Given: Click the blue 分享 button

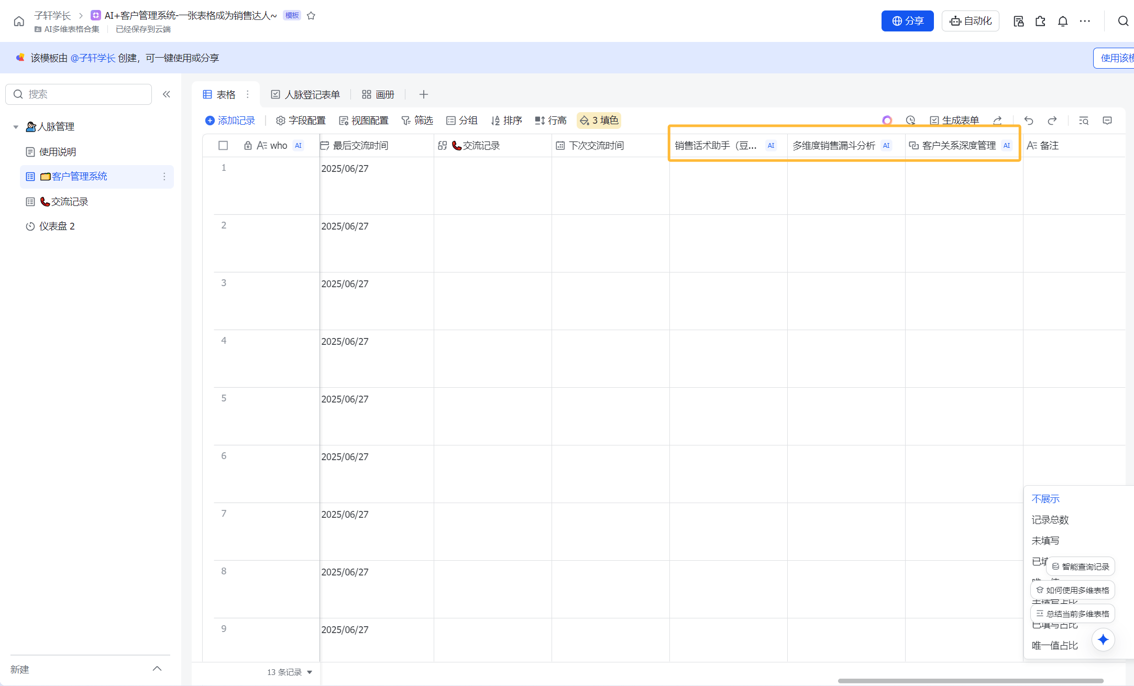Looking at the screenshot, I should (x=907, y=21).
